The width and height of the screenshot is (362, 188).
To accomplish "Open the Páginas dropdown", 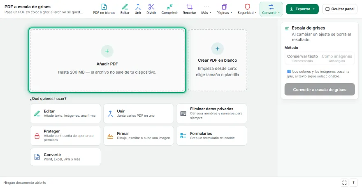I will tap(224, 9).
